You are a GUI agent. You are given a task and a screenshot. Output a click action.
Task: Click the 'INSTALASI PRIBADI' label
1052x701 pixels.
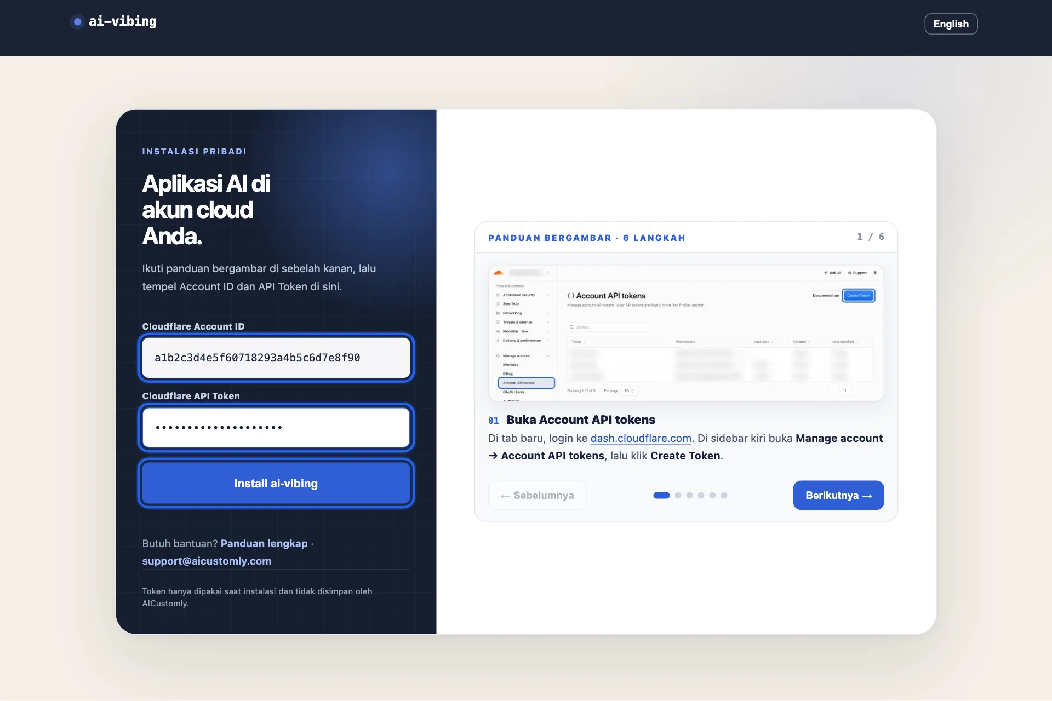[195, 151]
